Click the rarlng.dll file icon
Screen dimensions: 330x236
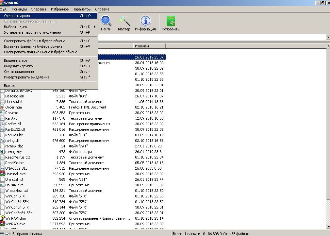(x=2, y=141)
